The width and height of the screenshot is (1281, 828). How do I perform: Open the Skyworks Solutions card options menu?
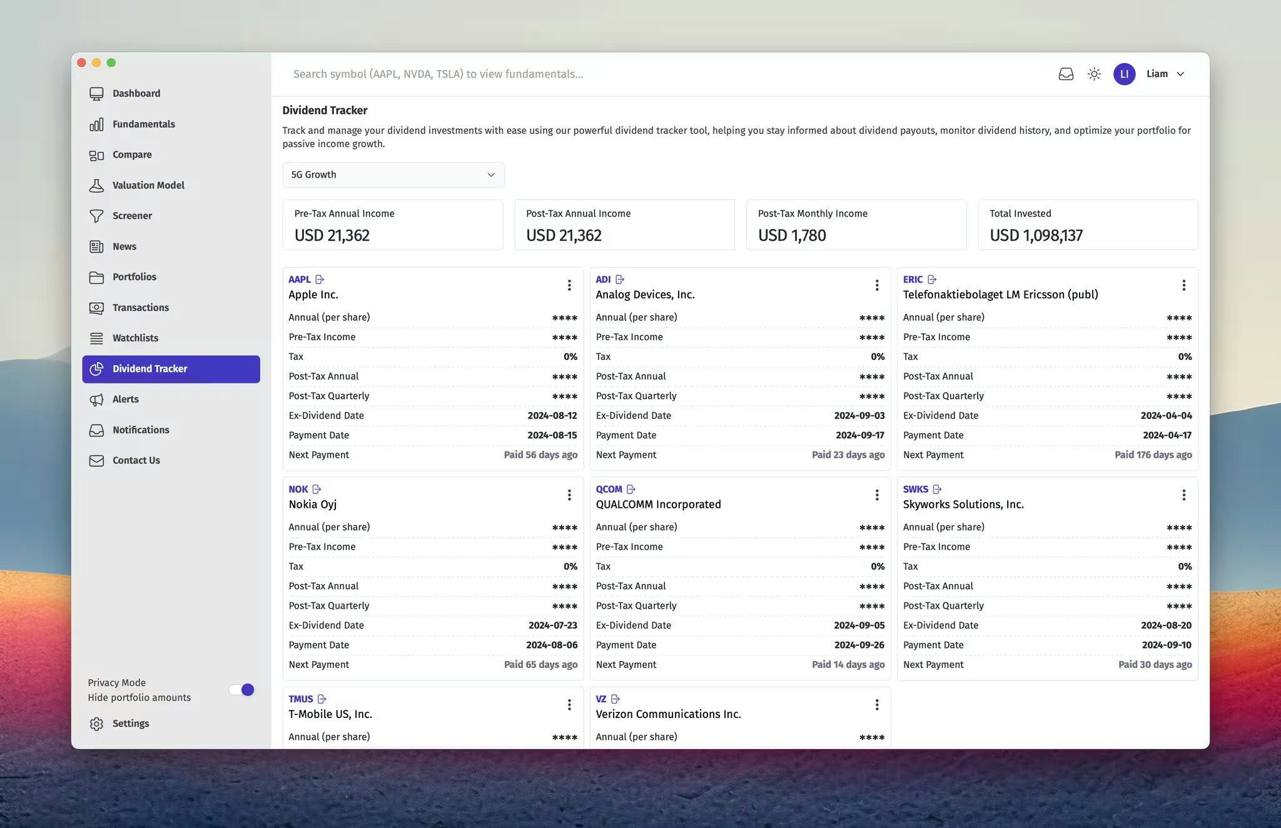pos(1184,495)
